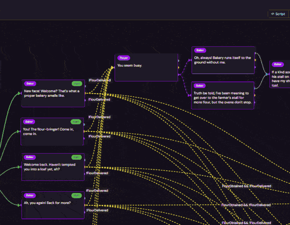Click start badge on "New face! Welcome?" node
This screenshot has height=225, width=290.
pyautogui.click(x=77, y=84)
